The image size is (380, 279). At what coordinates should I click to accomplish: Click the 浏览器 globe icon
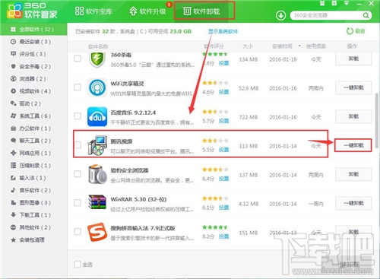[x=13, y=78]
